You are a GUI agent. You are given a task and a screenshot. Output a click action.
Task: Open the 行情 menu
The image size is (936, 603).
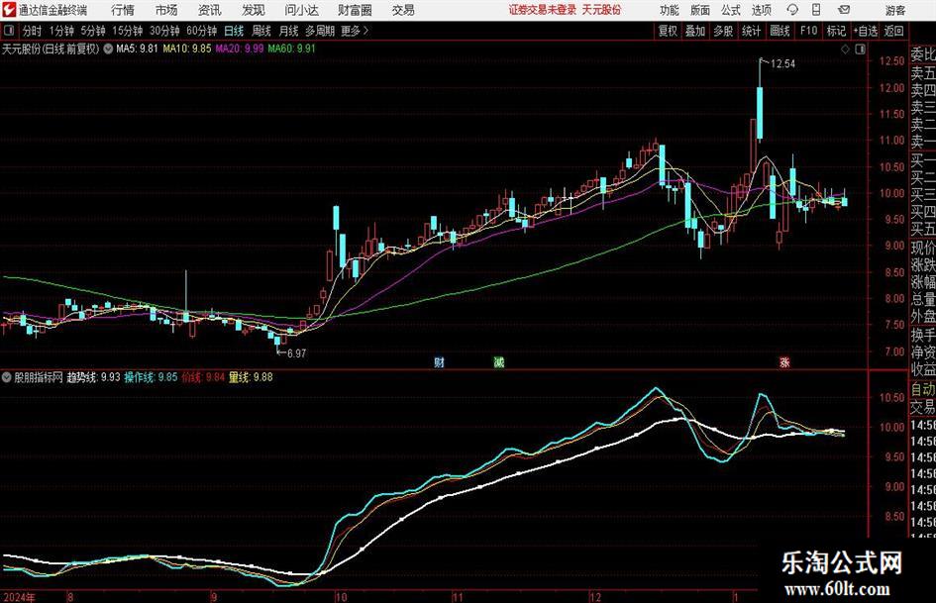(123, 10)
